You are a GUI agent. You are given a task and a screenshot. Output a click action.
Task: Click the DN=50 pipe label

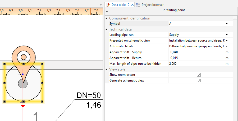(x=89, y=95)
